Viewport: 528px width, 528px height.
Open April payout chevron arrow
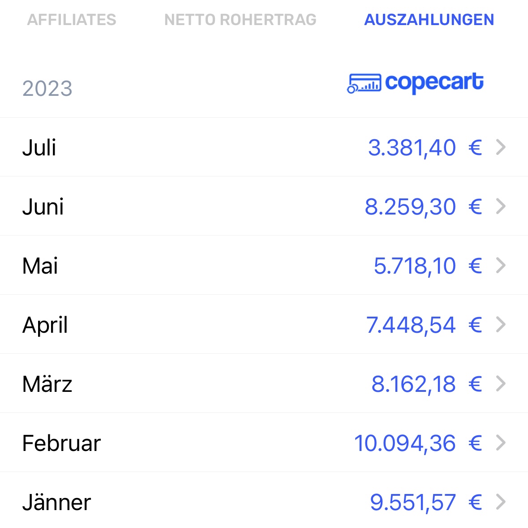(x=501, y=325)
